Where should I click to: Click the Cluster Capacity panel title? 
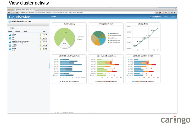[x=69, y=24]
